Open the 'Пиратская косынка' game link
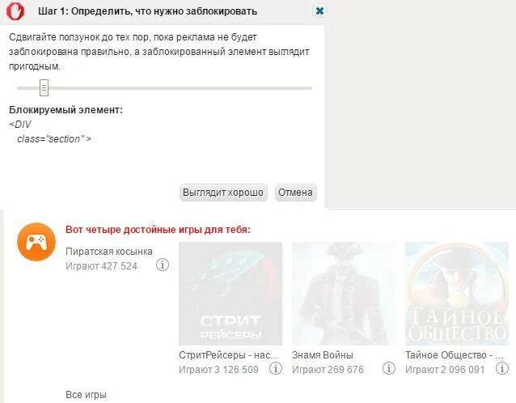Viewport: 516px width, 403px height. (109, 252)
